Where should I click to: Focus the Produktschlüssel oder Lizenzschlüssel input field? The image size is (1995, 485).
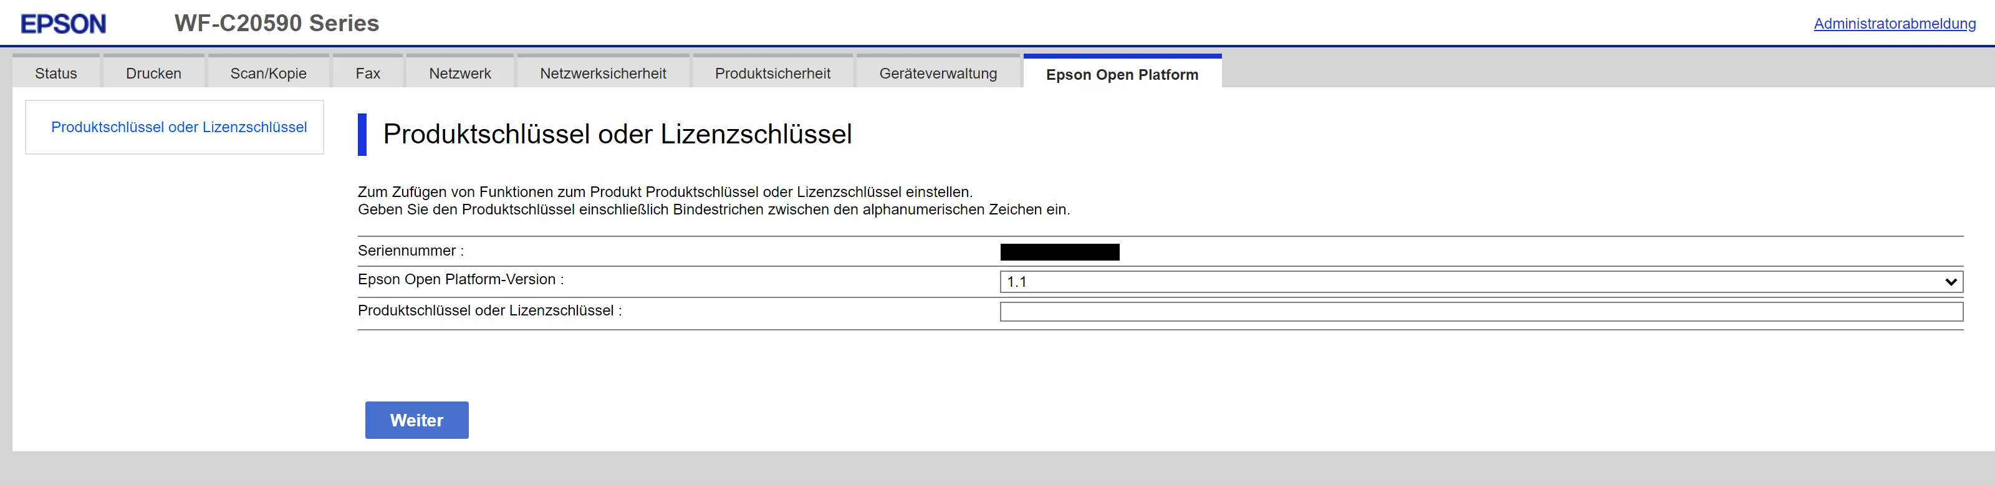(1481, 312)
